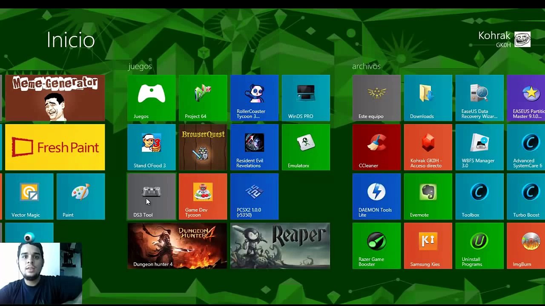Screen dimensions: 545x306
Task: Launch DAEMON Tools Lite tile
Action: (377, 197)
